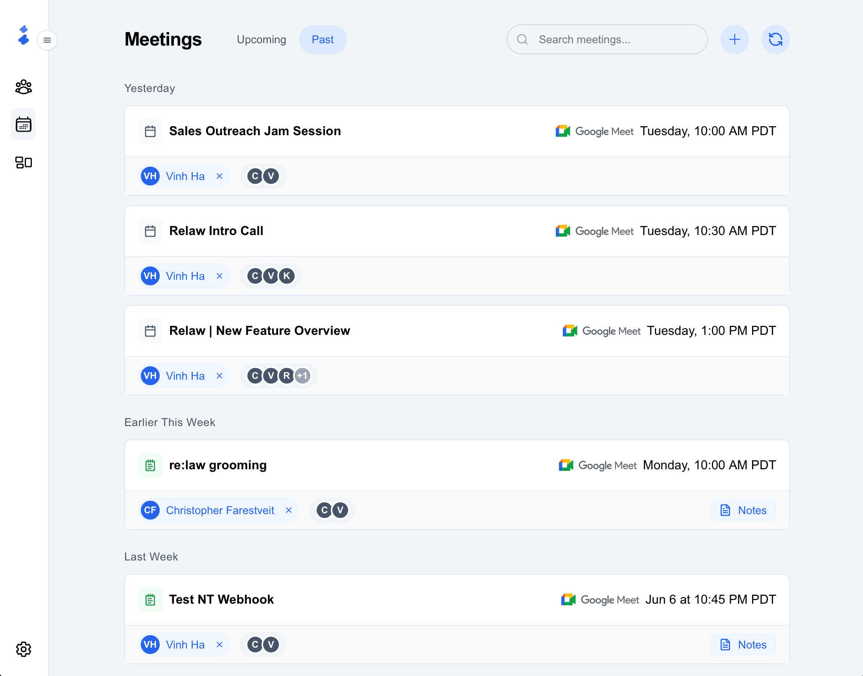Select the Past tab
This screenshot has height=676, width=863.
point(323,40)
